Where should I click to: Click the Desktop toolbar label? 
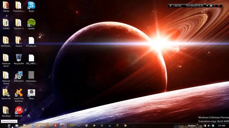192,126
